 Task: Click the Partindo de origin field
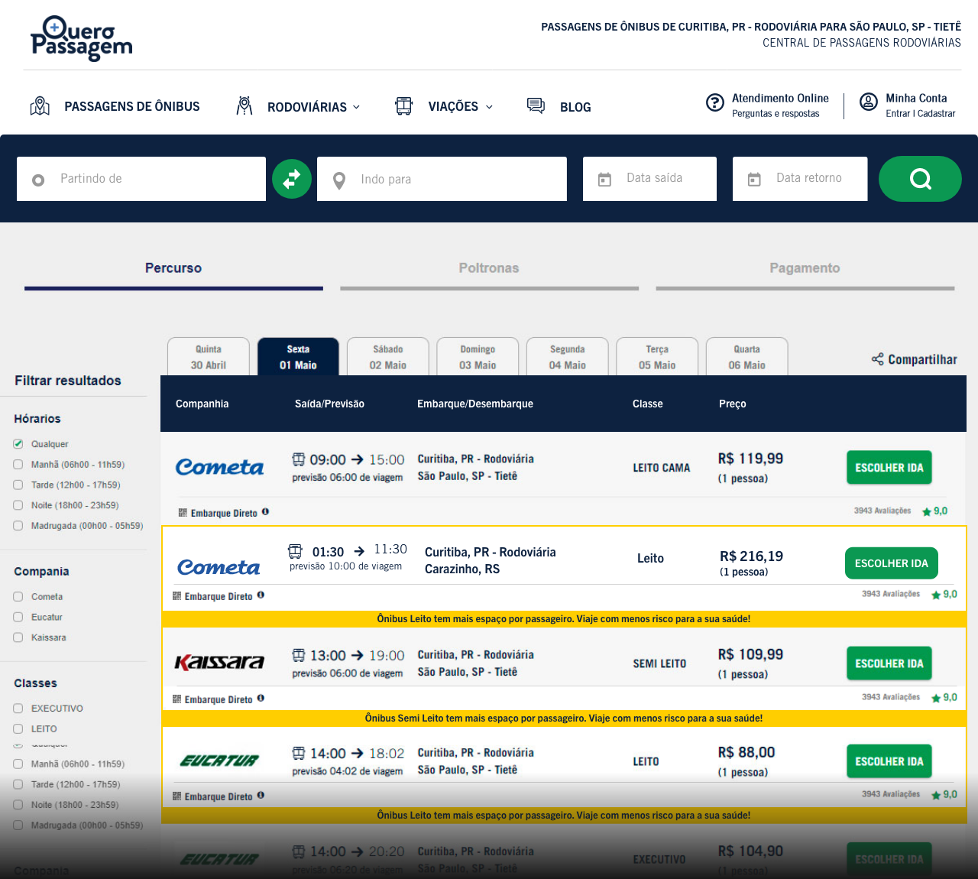(x=141, y=179)
